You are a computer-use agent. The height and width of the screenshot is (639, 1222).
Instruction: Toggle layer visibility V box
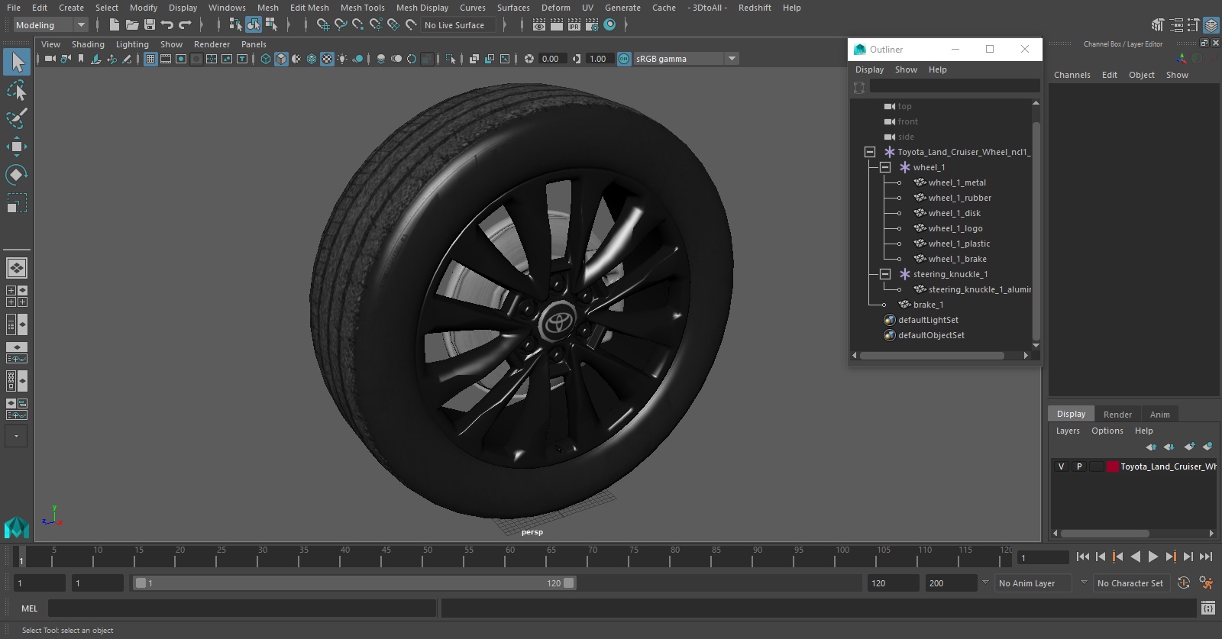1061,466
